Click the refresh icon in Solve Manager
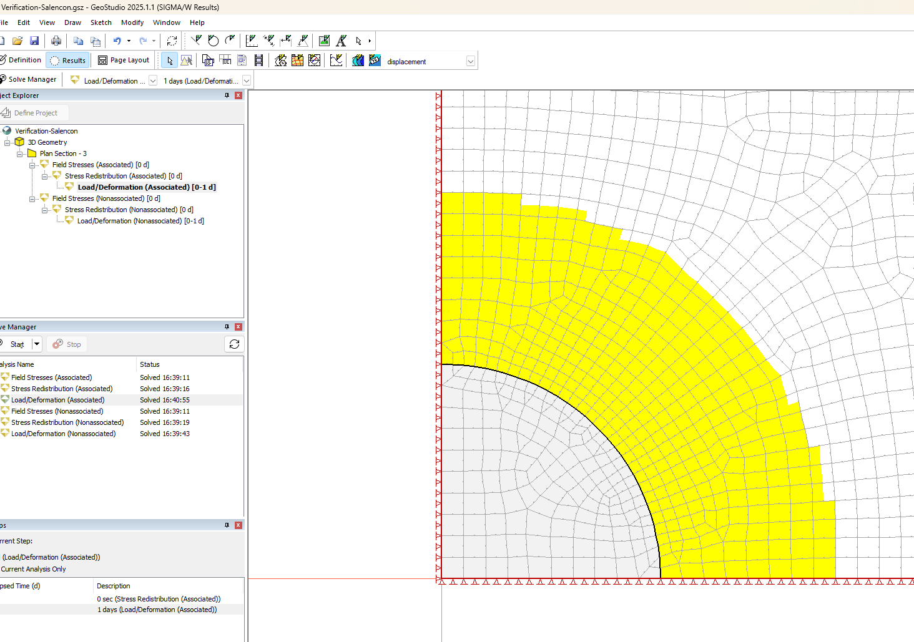Viewport: 914px width, 642px height. (234, 344)
